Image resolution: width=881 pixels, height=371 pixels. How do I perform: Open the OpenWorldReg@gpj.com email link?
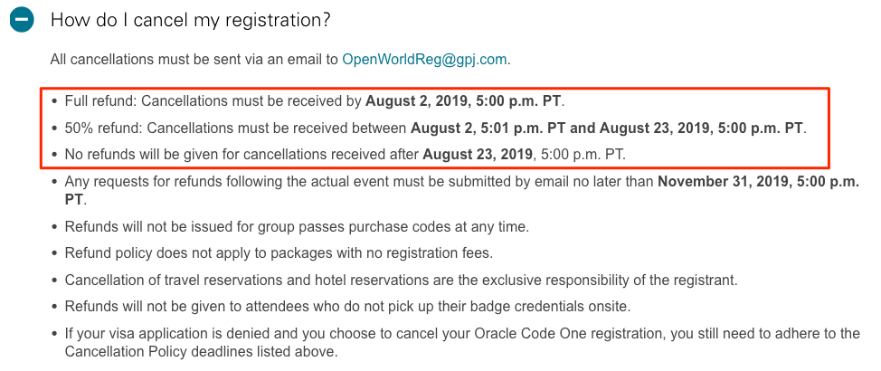pos(425,59)
